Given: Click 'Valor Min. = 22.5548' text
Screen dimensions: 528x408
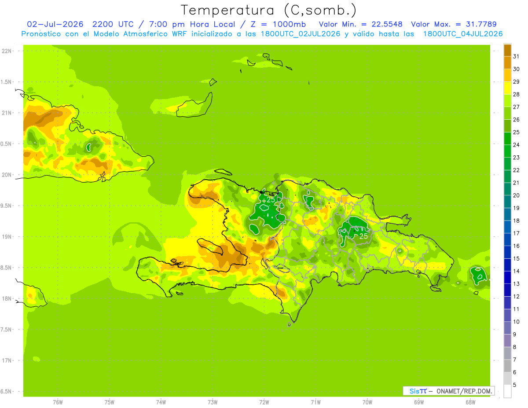Looking at the screenshot, I should [360, 24].
